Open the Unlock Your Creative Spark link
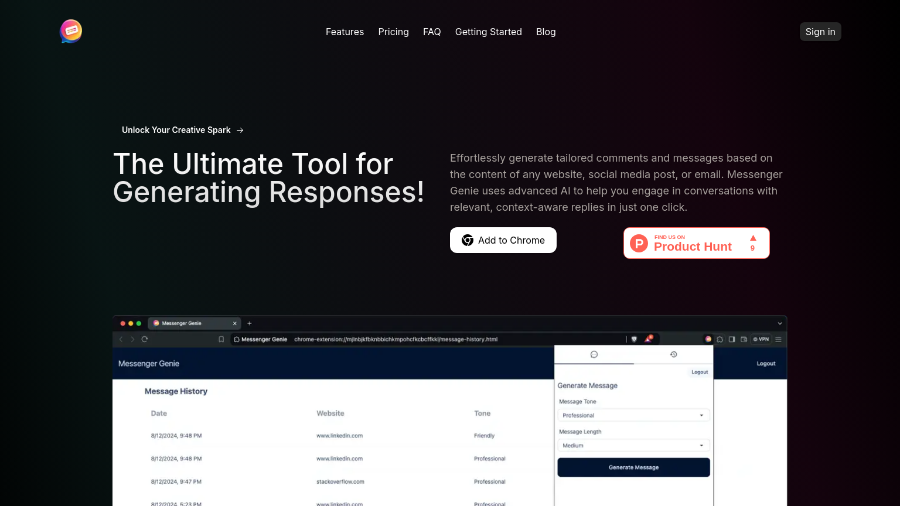 point(182,130)
